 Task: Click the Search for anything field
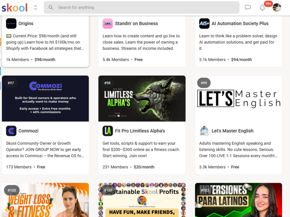point(141,7)
